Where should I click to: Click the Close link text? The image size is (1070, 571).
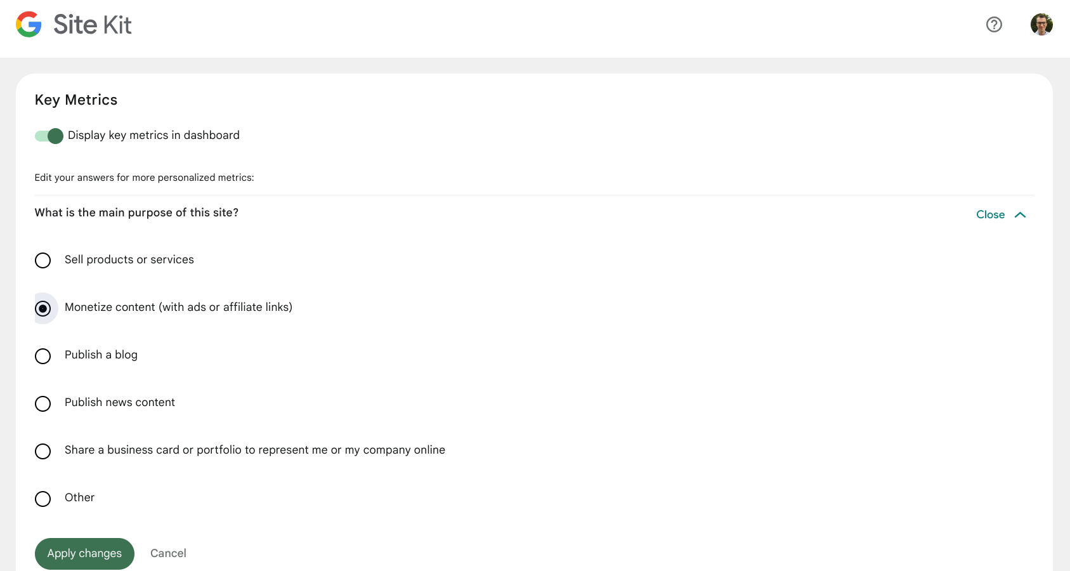click(x=990, y=215)
